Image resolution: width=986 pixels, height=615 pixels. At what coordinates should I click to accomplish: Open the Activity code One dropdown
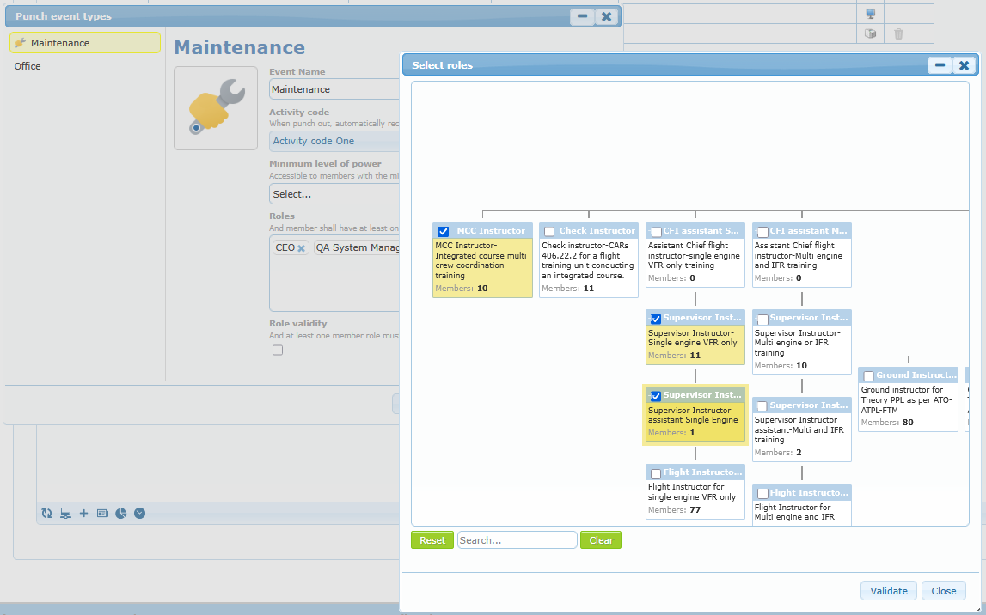tap(335, 142)
